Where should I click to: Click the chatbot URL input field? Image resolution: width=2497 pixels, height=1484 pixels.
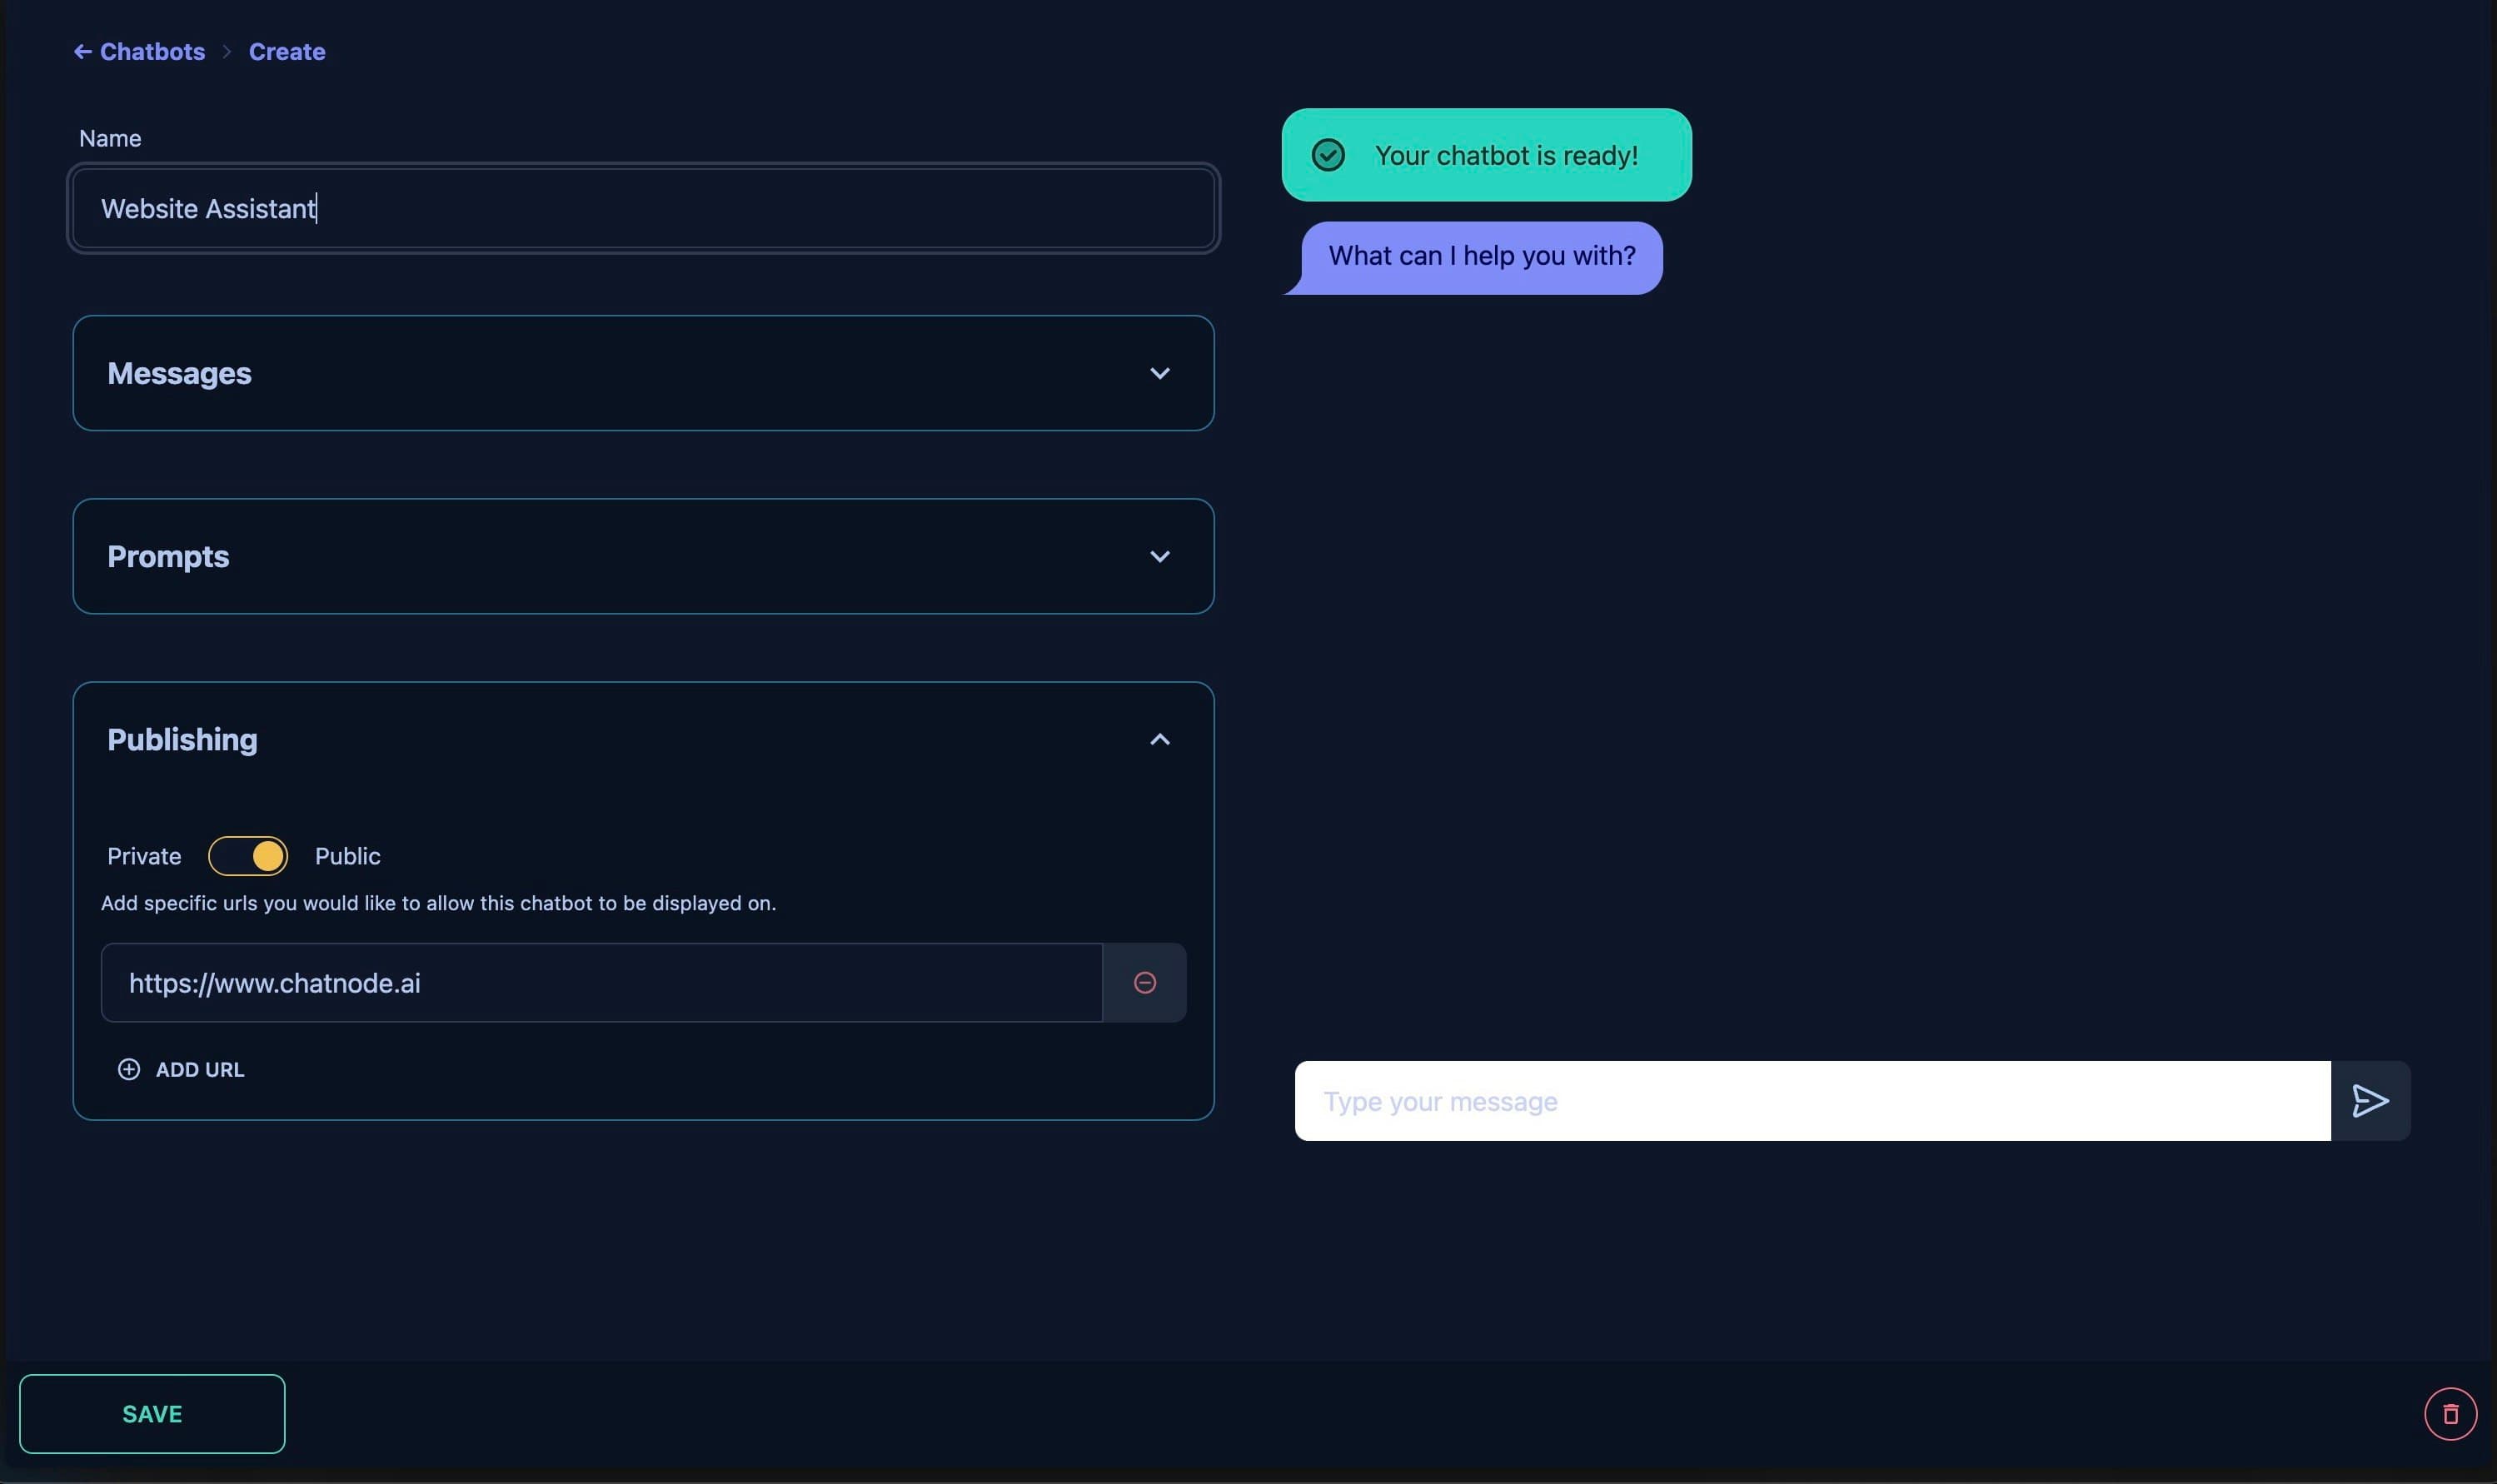click(601, 980)
